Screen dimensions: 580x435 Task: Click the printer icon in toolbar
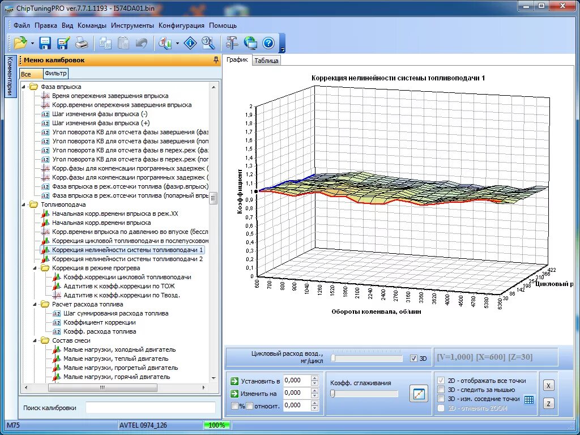pos(82,43)
